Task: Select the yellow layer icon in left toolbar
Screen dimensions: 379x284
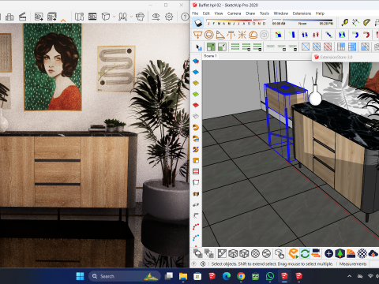Action: coord(196,83)
